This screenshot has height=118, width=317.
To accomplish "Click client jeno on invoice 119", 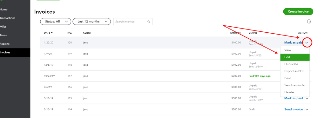I will [x=85, y=54].
